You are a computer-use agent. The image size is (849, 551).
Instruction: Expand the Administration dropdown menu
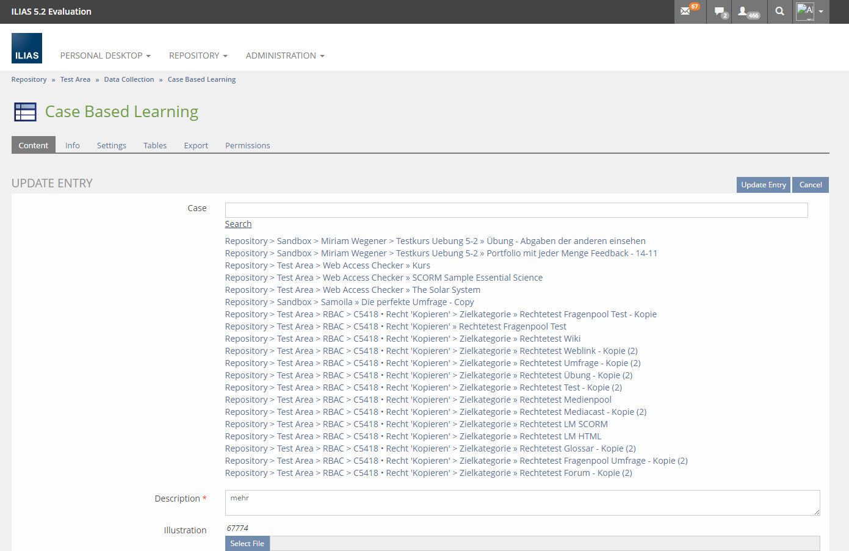coord(284,56)
